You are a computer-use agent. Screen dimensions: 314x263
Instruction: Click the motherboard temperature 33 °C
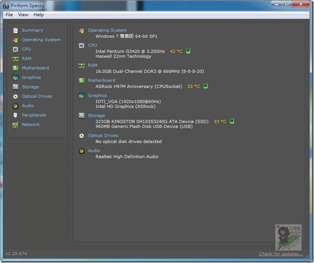pyautogui.click(x=194, y=86)
